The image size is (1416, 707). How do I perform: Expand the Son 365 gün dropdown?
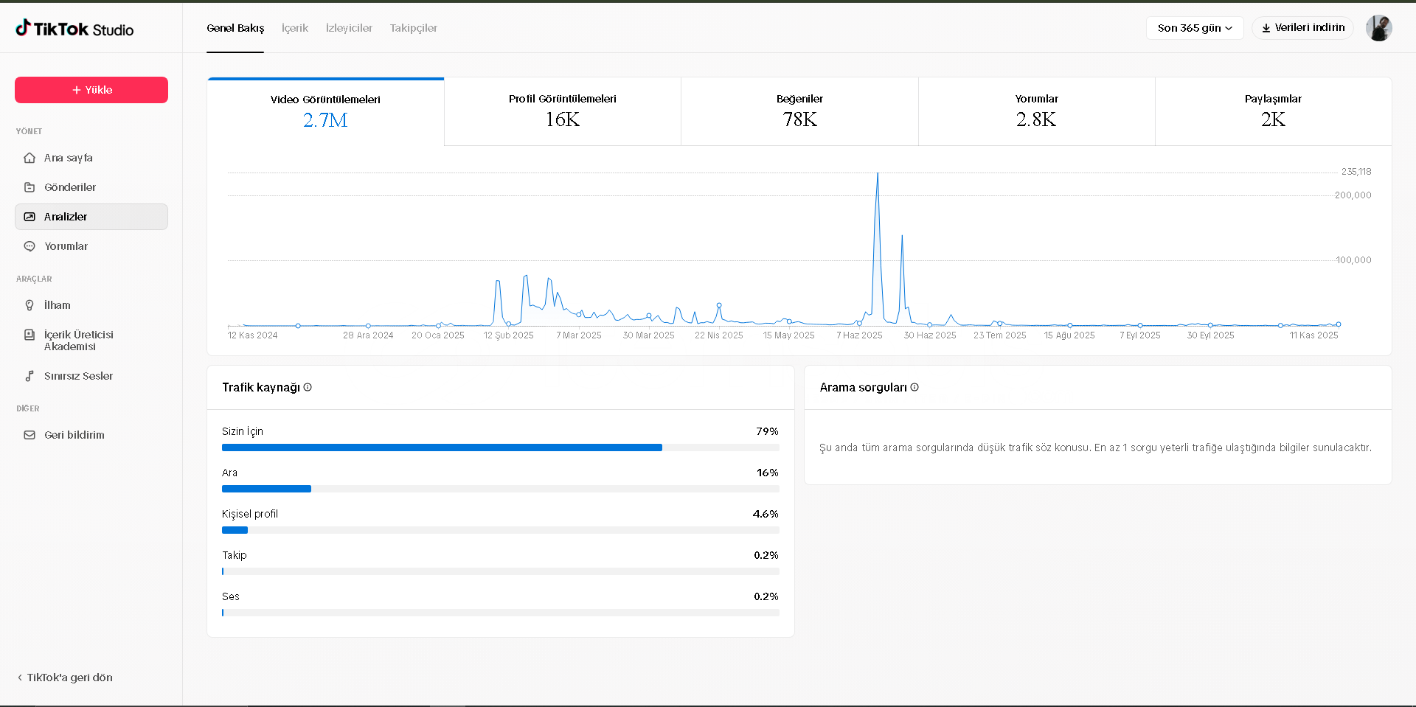pos(1194,28)
